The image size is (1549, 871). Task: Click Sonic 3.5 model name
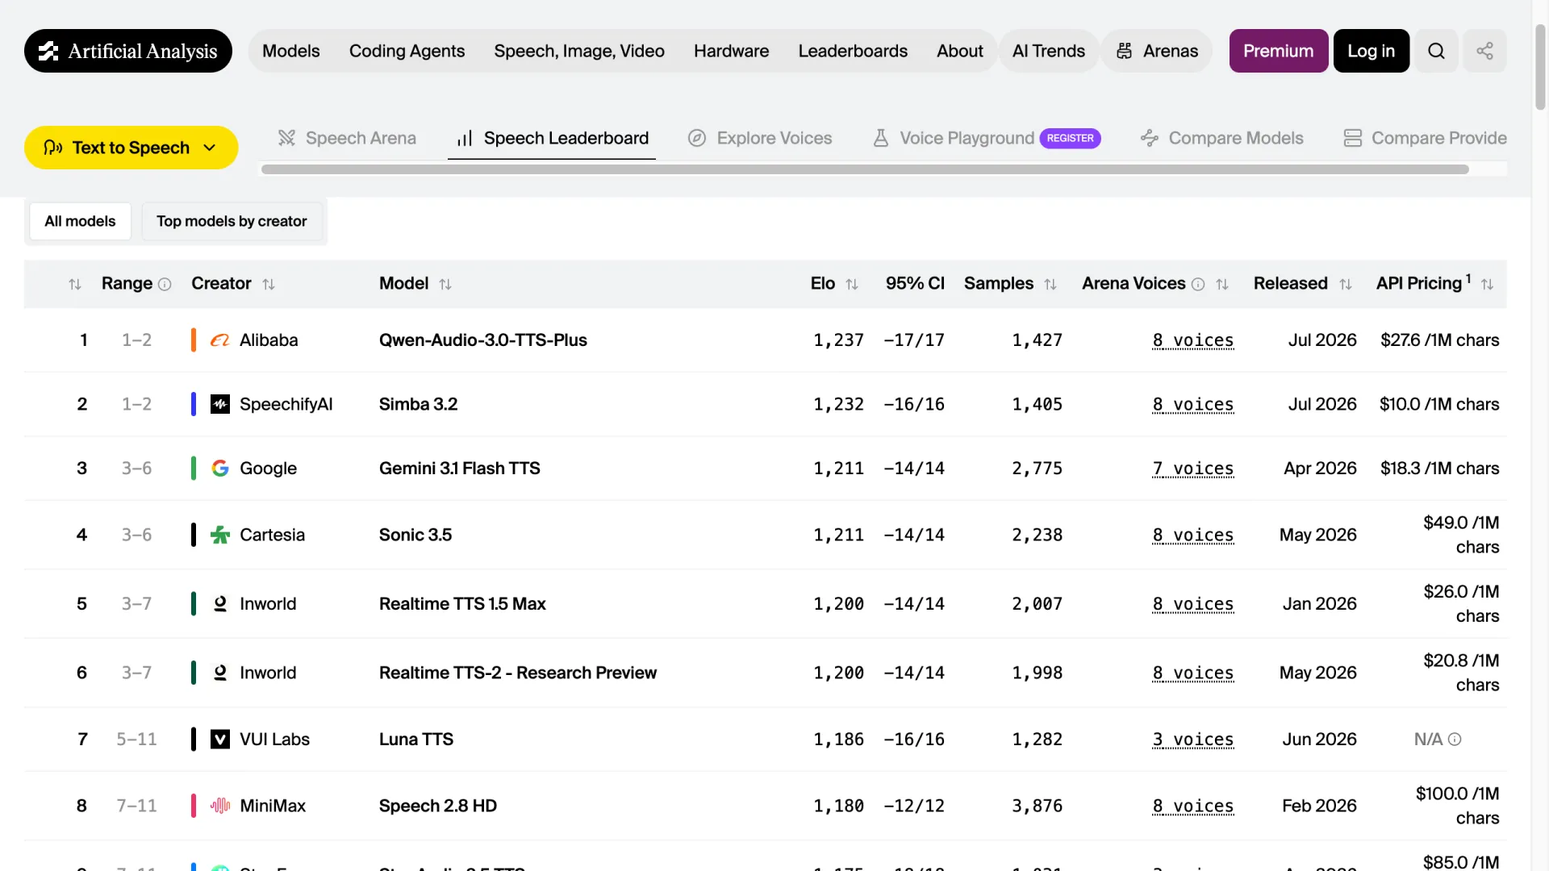(415, 535)
